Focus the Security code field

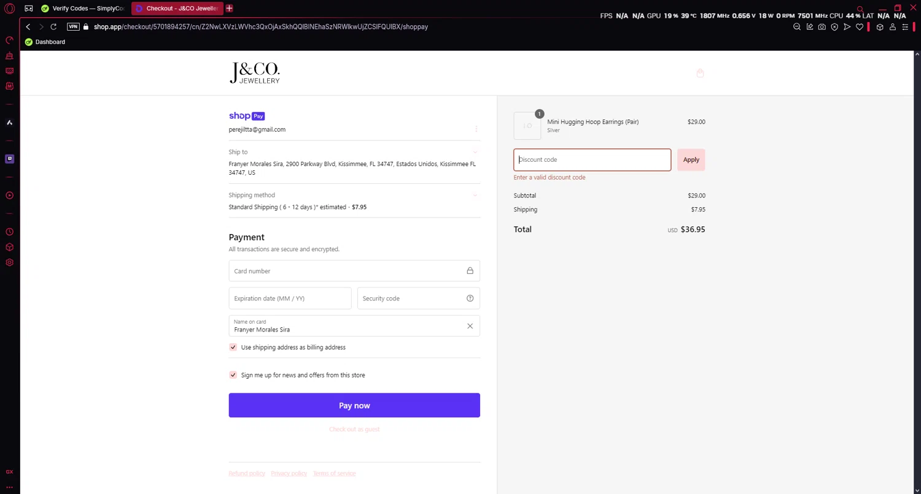tap(419, 298)
